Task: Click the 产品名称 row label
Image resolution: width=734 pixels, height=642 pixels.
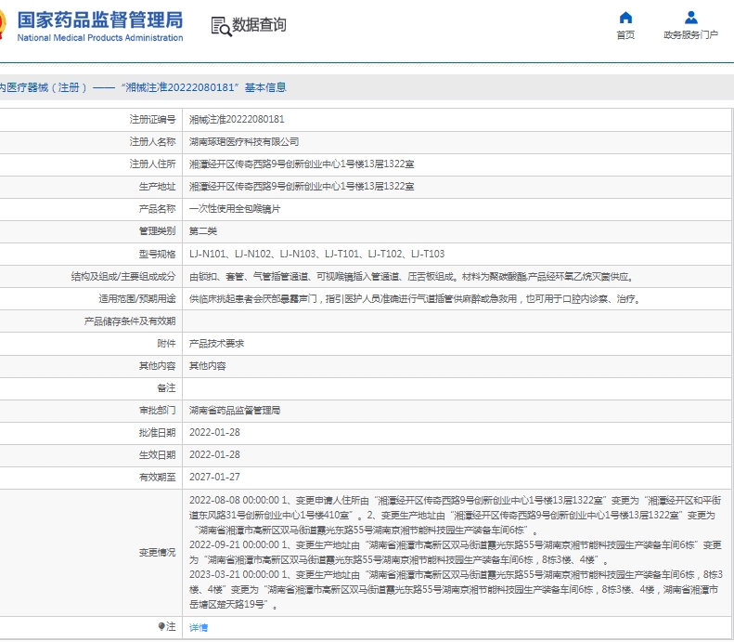Action: (x=158, y=209)
